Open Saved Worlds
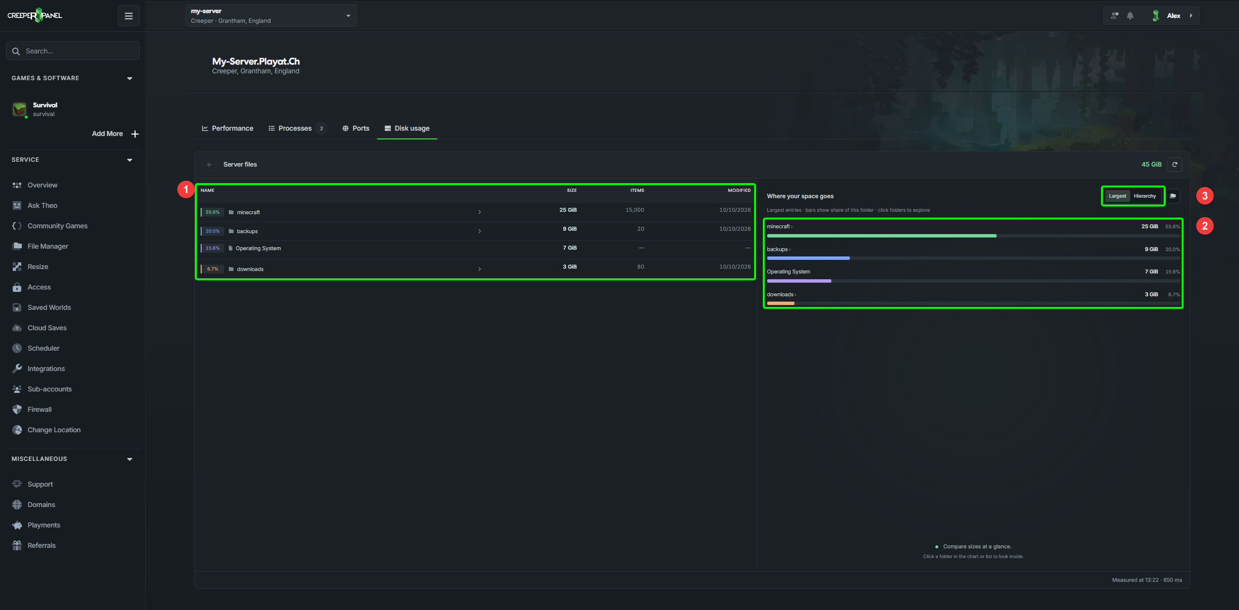 click(x=49, y=307)
